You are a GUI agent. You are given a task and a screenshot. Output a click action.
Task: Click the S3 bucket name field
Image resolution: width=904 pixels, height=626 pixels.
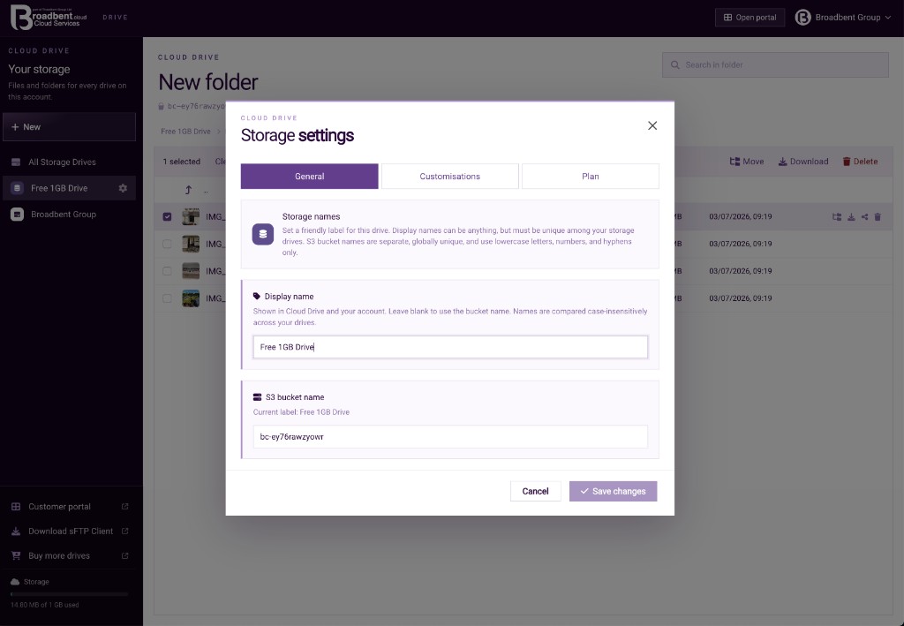pyautogui.click(x=450, y=437)
